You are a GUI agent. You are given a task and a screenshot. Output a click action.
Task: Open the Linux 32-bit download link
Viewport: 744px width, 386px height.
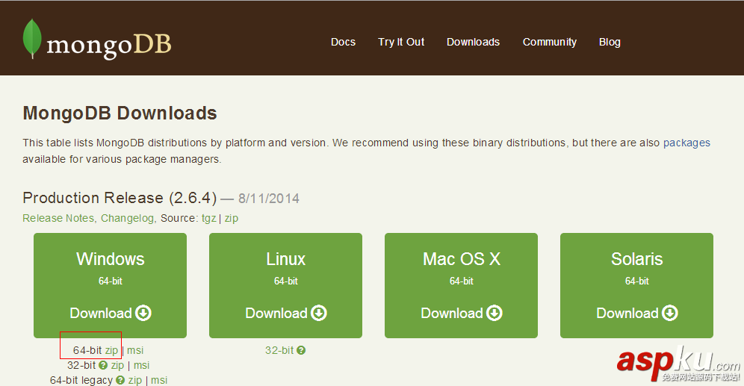tap(279, 350)
